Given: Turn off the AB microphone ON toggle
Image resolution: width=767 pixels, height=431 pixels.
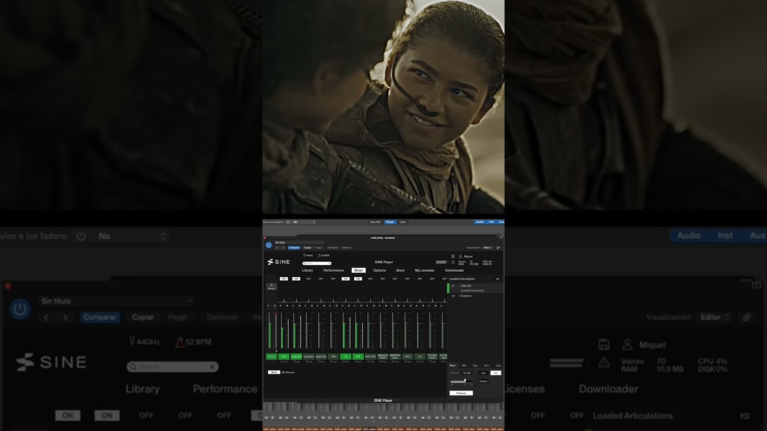Looking at the screenshot, I should pos(346,279).
